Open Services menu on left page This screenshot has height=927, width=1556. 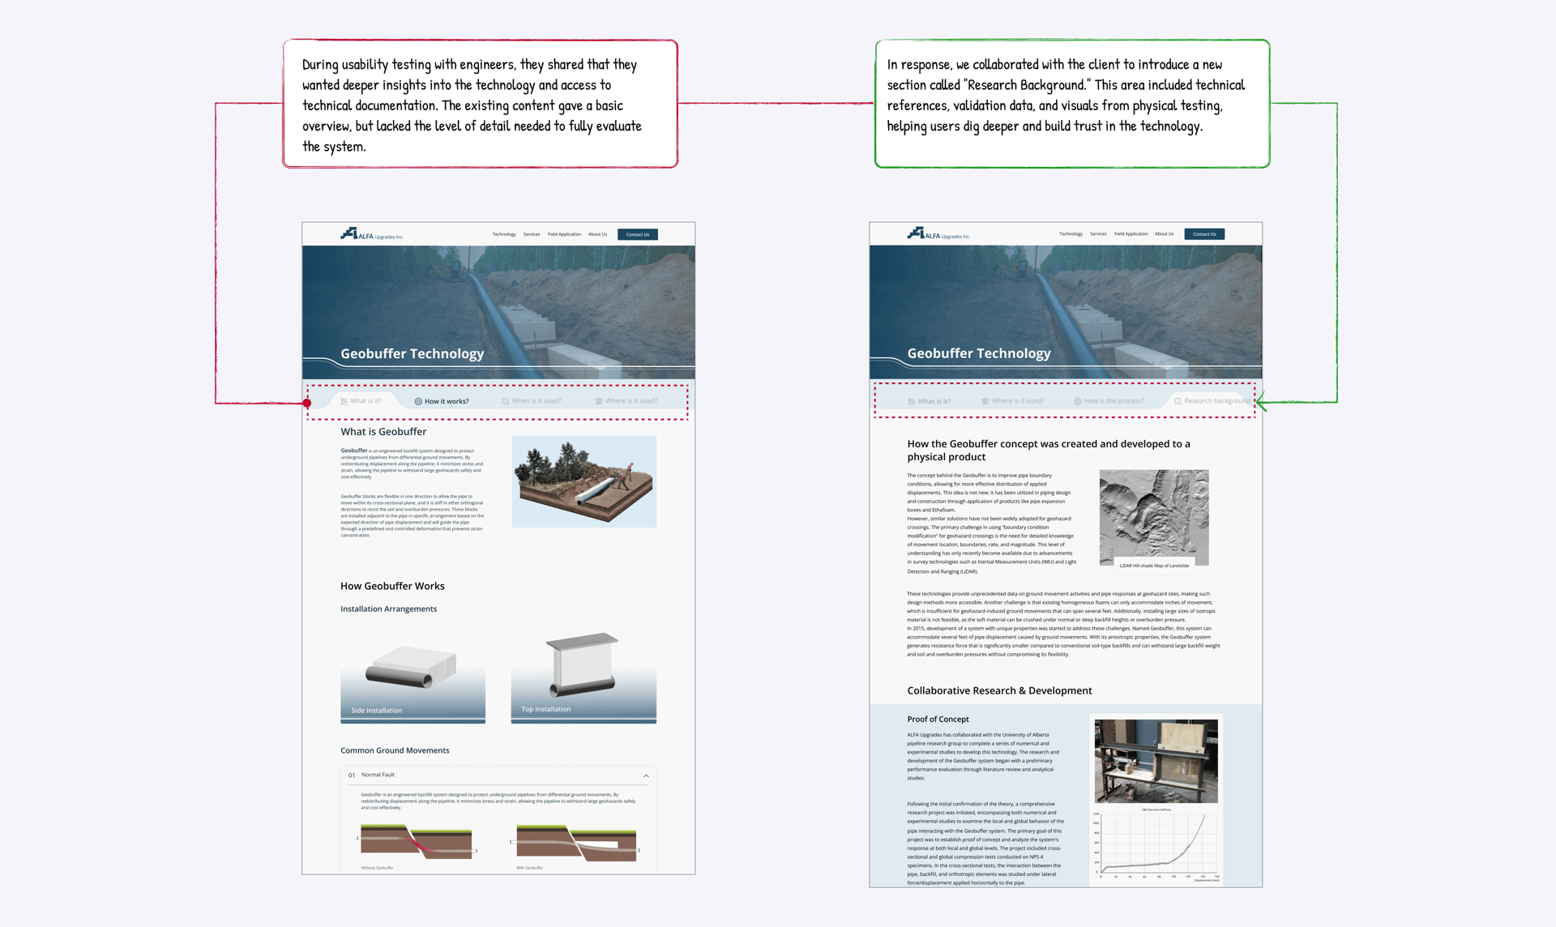coord(532,234)
